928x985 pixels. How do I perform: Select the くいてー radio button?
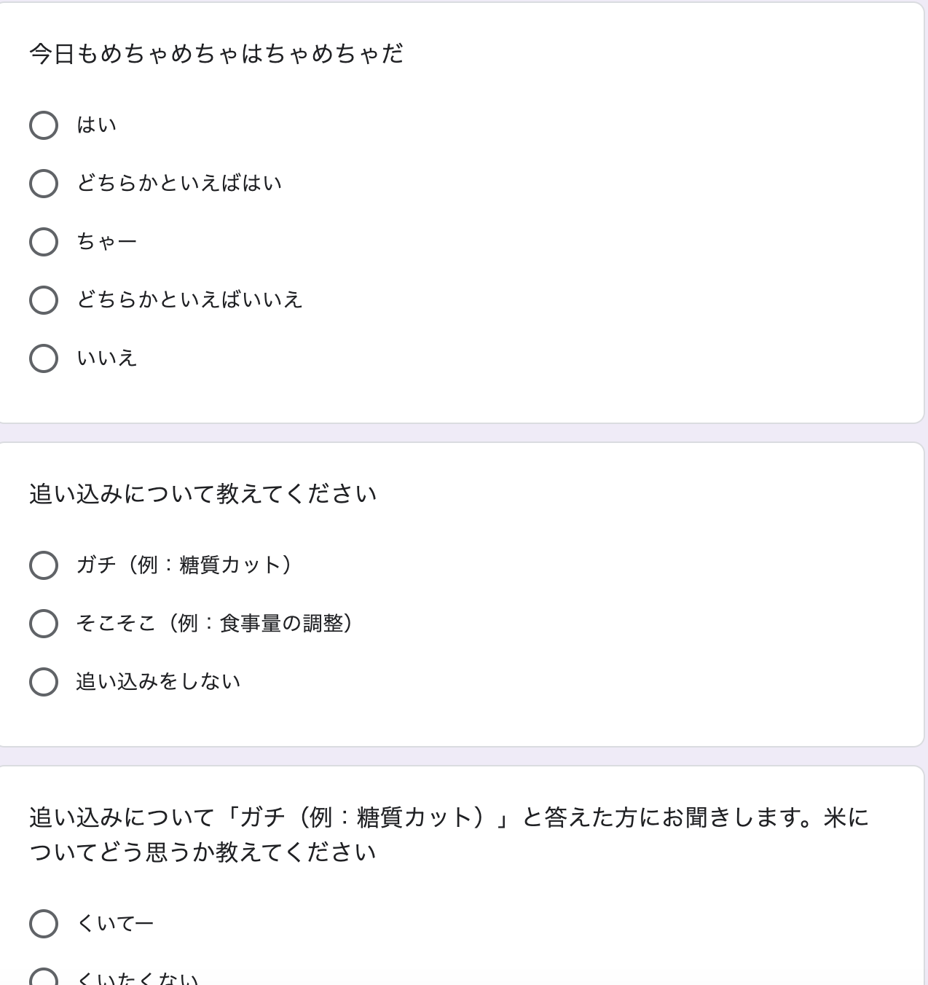coord(44,924)
